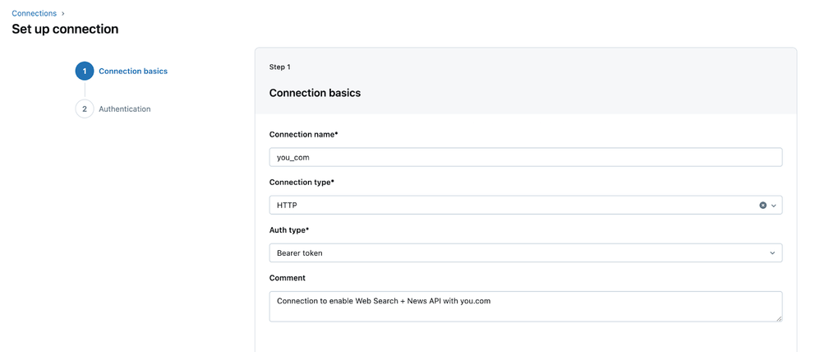Click the Connections breadcrumb link
Image resolution: width=820 pixels, height=352 pixels.
tap(34, 13)
